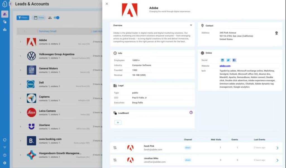This screenshot has height=168, width=286.
Task: Expand the Volkswagen Group Argentina row
Action: coord(20,56)
